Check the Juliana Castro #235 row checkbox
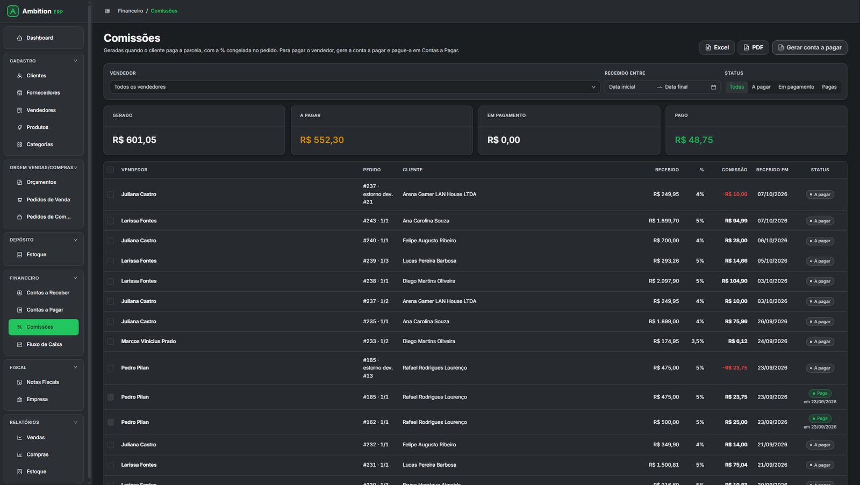Screen dimensions: 860x485 (111, 322)
